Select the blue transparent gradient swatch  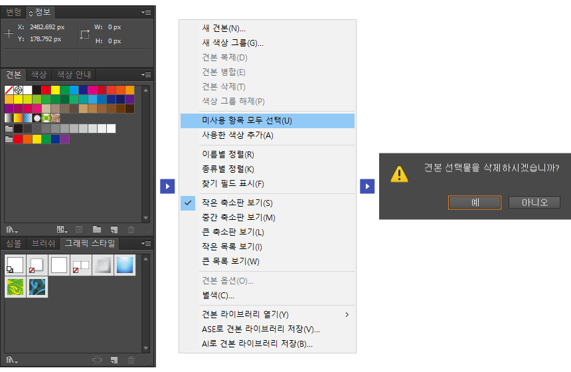[28, 118]
